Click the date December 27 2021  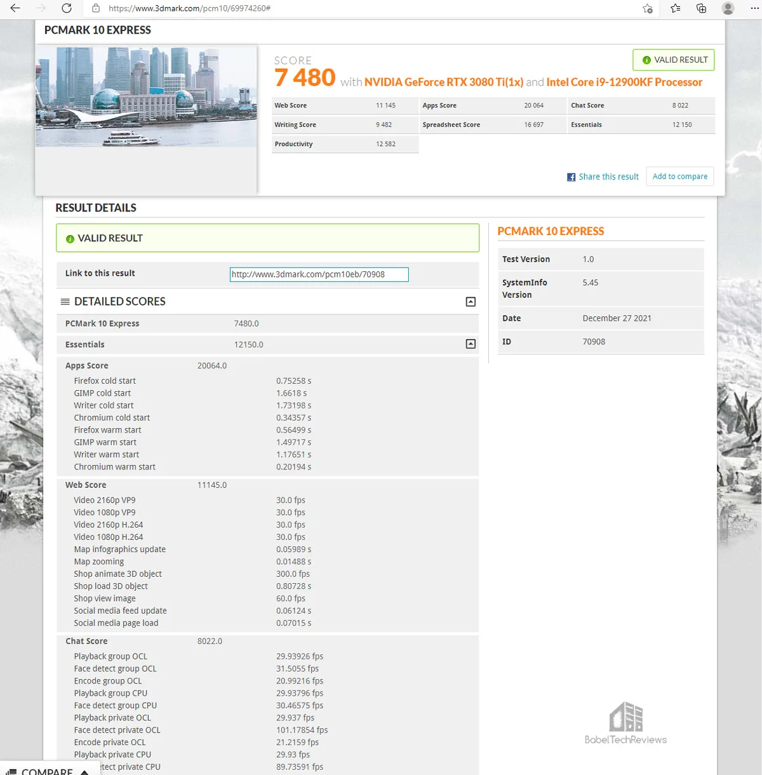617,318
